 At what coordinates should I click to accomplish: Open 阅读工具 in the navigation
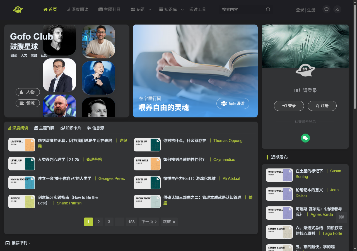coord(198,9)
